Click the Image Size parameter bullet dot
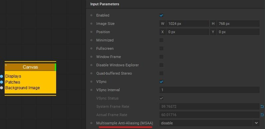The height and width of the screenshot is (129, 265). pyautogui.click(x=91, y=24)
